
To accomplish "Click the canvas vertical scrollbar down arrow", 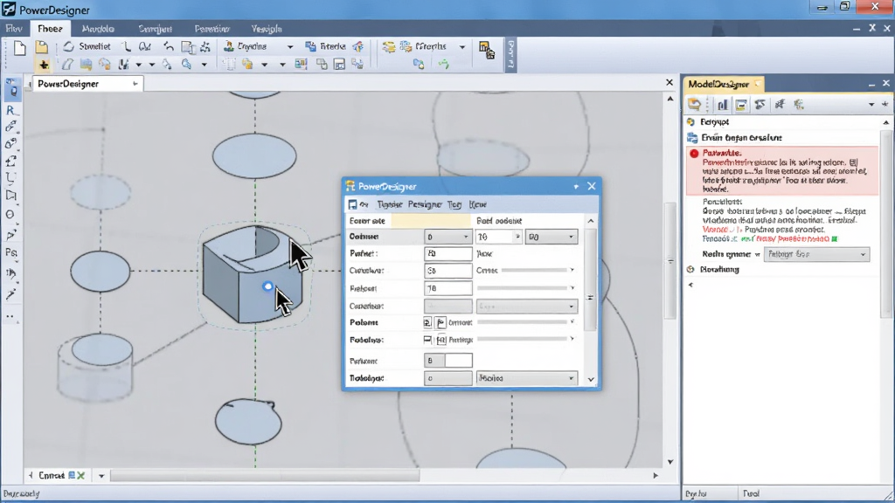I will coord(670,462).
